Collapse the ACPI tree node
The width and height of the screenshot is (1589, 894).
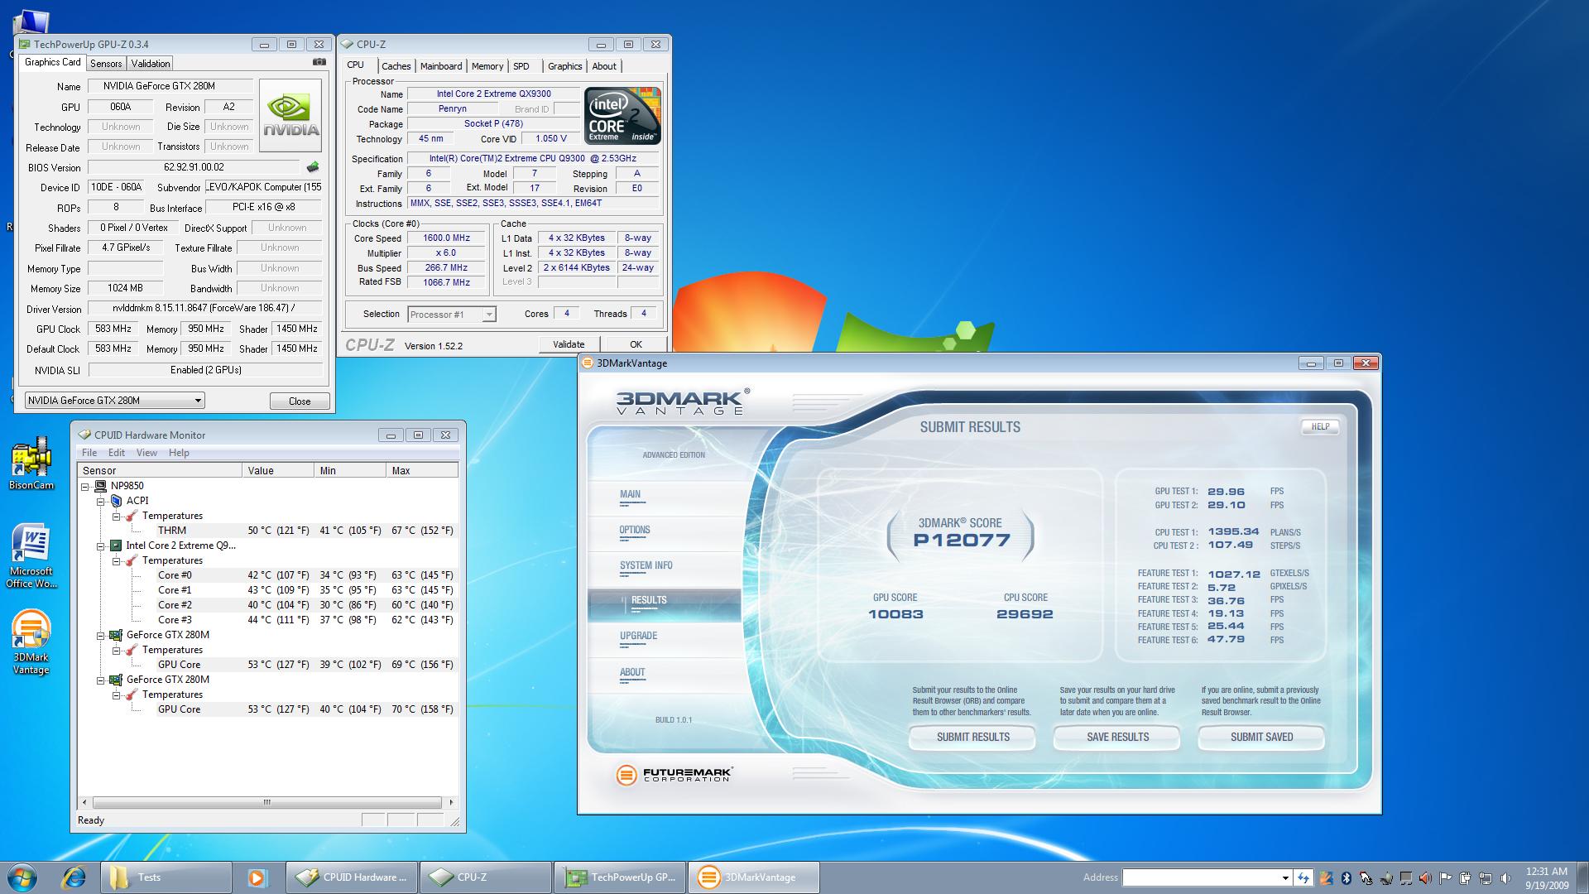(x=101, y=501)
